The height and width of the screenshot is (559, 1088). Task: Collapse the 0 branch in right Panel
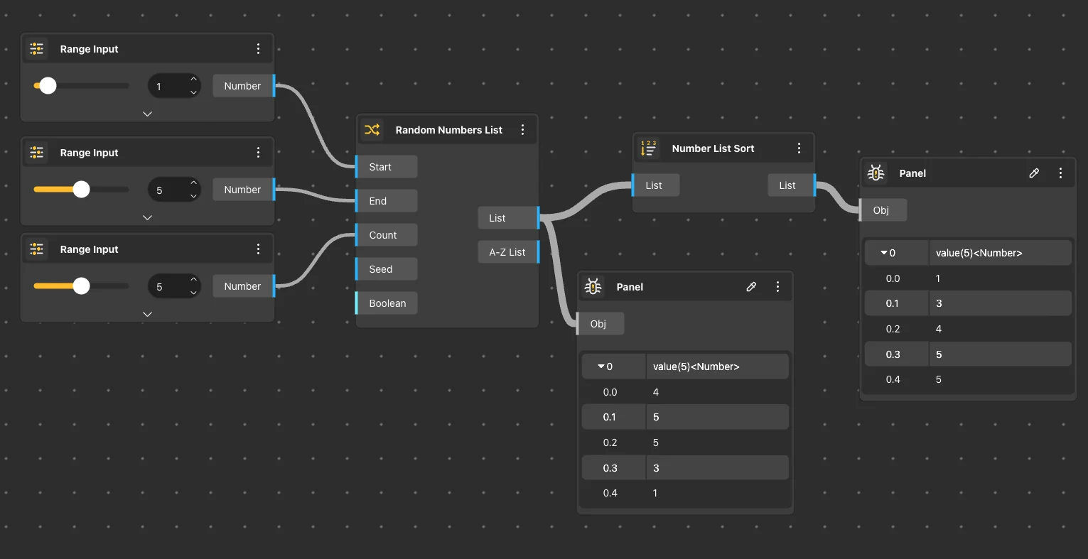[x=884, y=253]
